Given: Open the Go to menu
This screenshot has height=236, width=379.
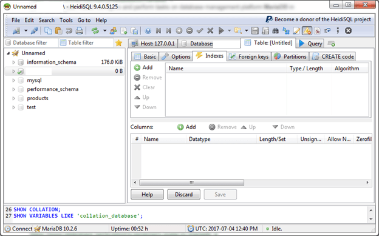Looking at the screenshot, I should pyautogui.click(x=84, y=20).
